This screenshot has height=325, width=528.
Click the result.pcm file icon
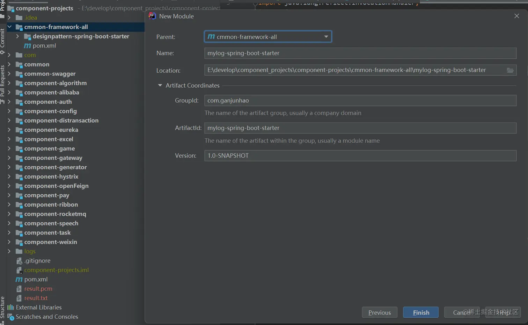pos(19,289)
